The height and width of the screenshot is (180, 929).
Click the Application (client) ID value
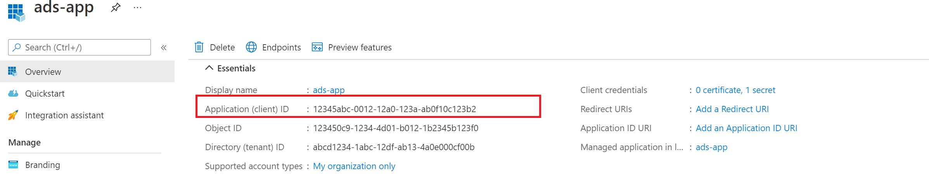pos(394,109)
